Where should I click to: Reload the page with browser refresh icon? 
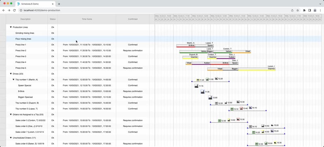14,10
